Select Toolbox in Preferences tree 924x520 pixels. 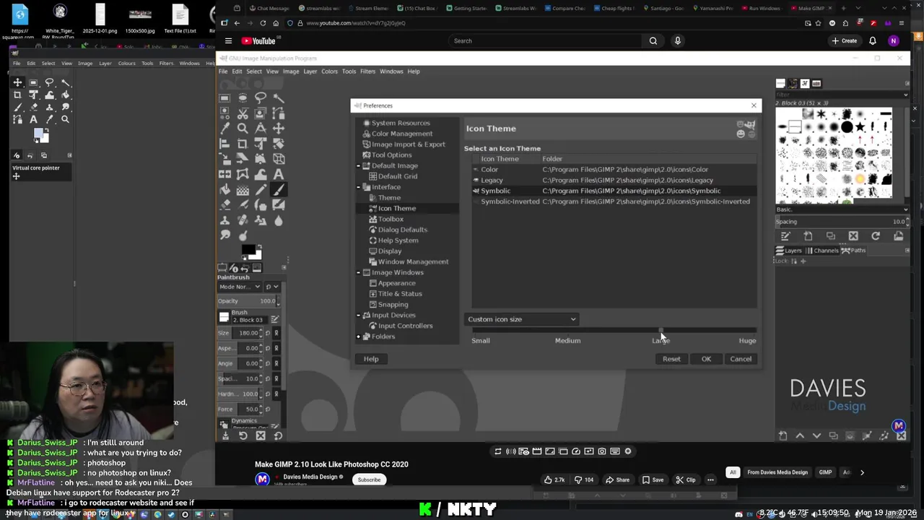tap(391, 219)
